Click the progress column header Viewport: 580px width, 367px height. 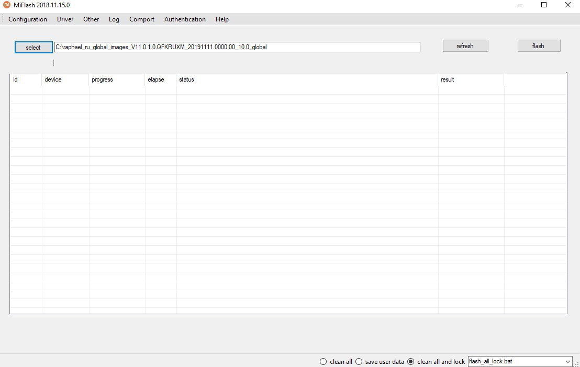(117, 79)
